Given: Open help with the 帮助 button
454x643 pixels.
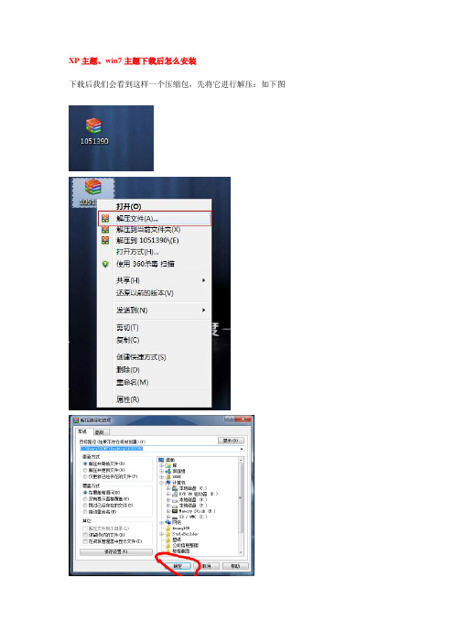Looking at the screenshot, I should 235,566.
